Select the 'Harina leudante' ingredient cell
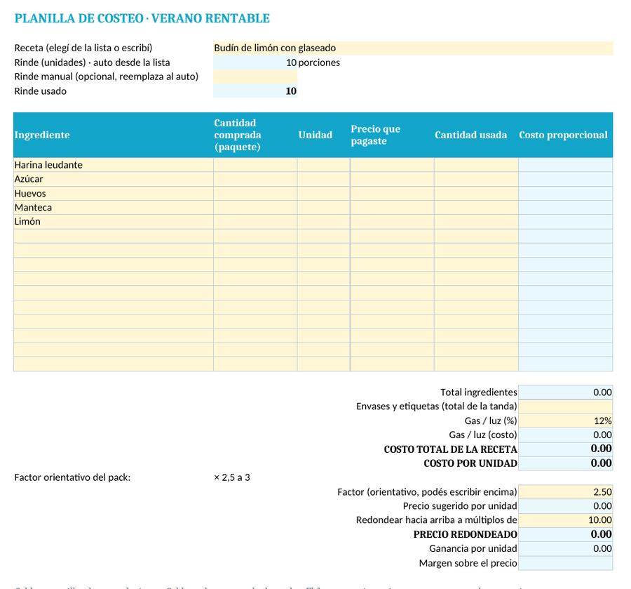The width and height of the screenshot is (631, 589). (x=114, y=165)
